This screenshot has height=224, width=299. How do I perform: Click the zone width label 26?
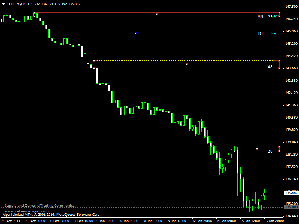[270, 151]
